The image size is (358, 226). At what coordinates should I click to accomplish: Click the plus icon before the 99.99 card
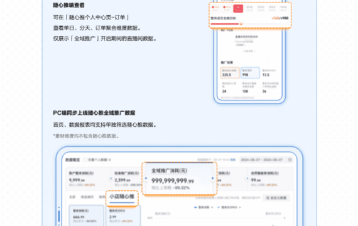pos(247,178)
